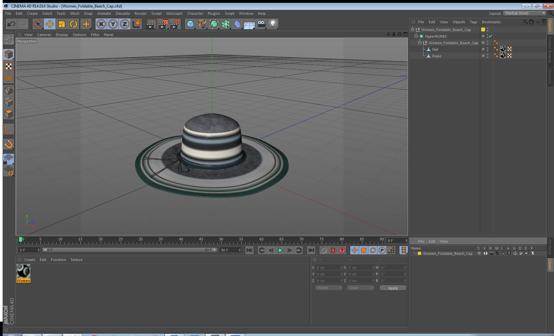Switch to Points mode
The height and width of the screenshot is (336, 554).
[x=9, y=90]
